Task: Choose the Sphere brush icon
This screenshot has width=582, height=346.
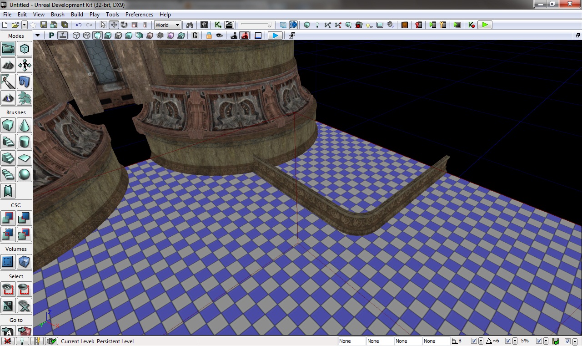Action: coord(25,174)
